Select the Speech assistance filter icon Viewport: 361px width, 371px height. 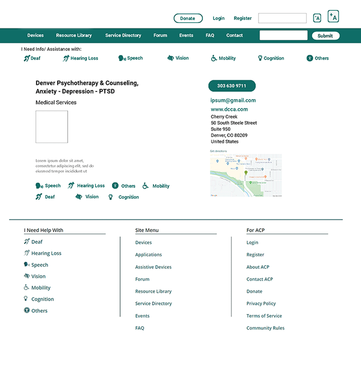click(121, 58)
